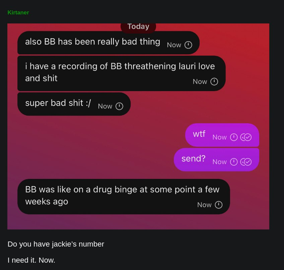Select the drug binge message bubble
The image size is (284, 270).
(x=124, y=197)
